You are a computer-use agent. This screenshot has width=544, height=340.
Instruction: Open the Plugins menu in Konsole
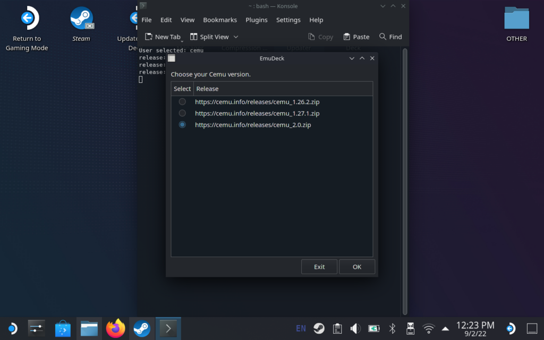(257, 20)
